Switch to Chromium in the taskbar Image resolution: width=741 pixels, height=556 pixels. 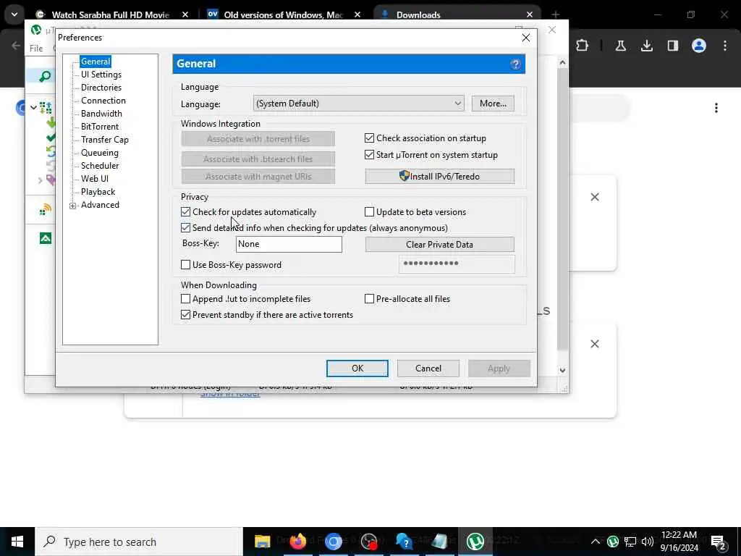click(333, 542)
